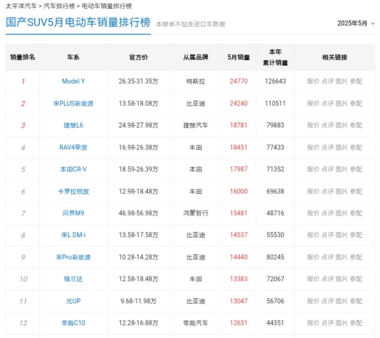
Task: Open the 宋PLUS新能源 car series
Action: pyautogui.click(x=73, y=103)
